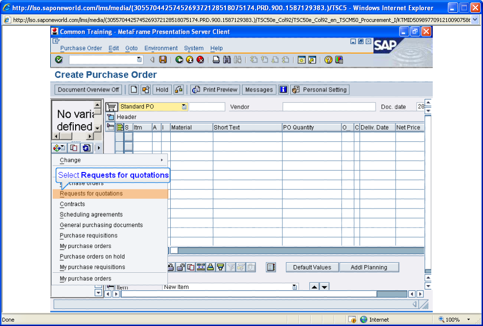Click the Addl Planning button
This screenshot has width=483, height=326.
click(369, 267)
